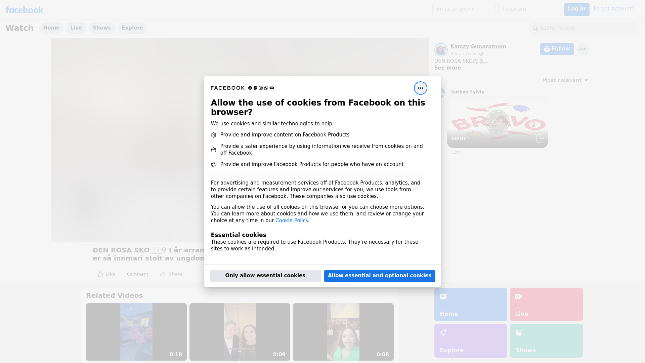
Task: Click the Watch heading
Action: pyautogui.click(x=19, y=28)
